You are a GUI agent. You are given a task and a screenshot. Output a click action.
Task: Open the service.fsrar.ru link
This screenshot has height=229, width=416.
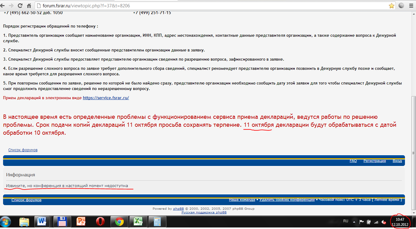[106, 98]
